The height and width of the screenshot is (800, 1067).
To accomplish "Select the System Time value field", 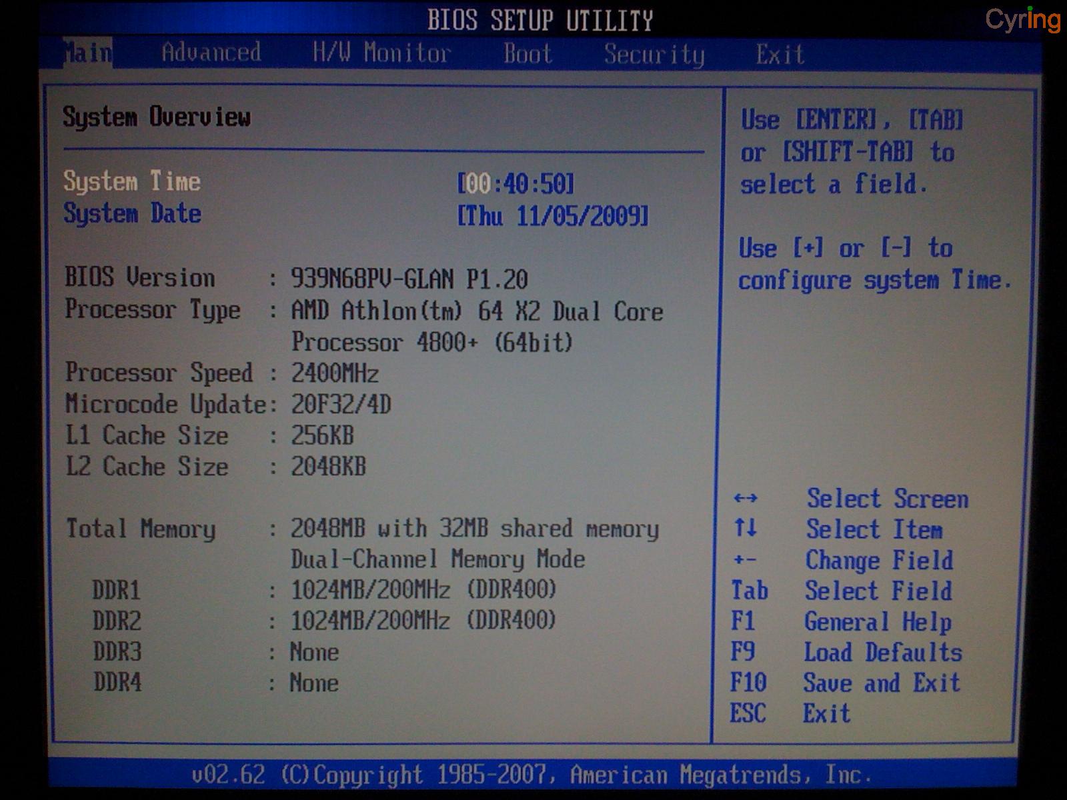I will (515, 183).
